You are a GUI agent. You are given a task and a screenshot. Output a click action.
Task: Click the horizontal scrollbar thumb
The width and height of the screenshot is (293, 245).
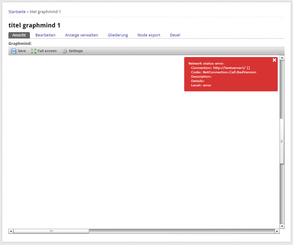click(x=51, y=231)
